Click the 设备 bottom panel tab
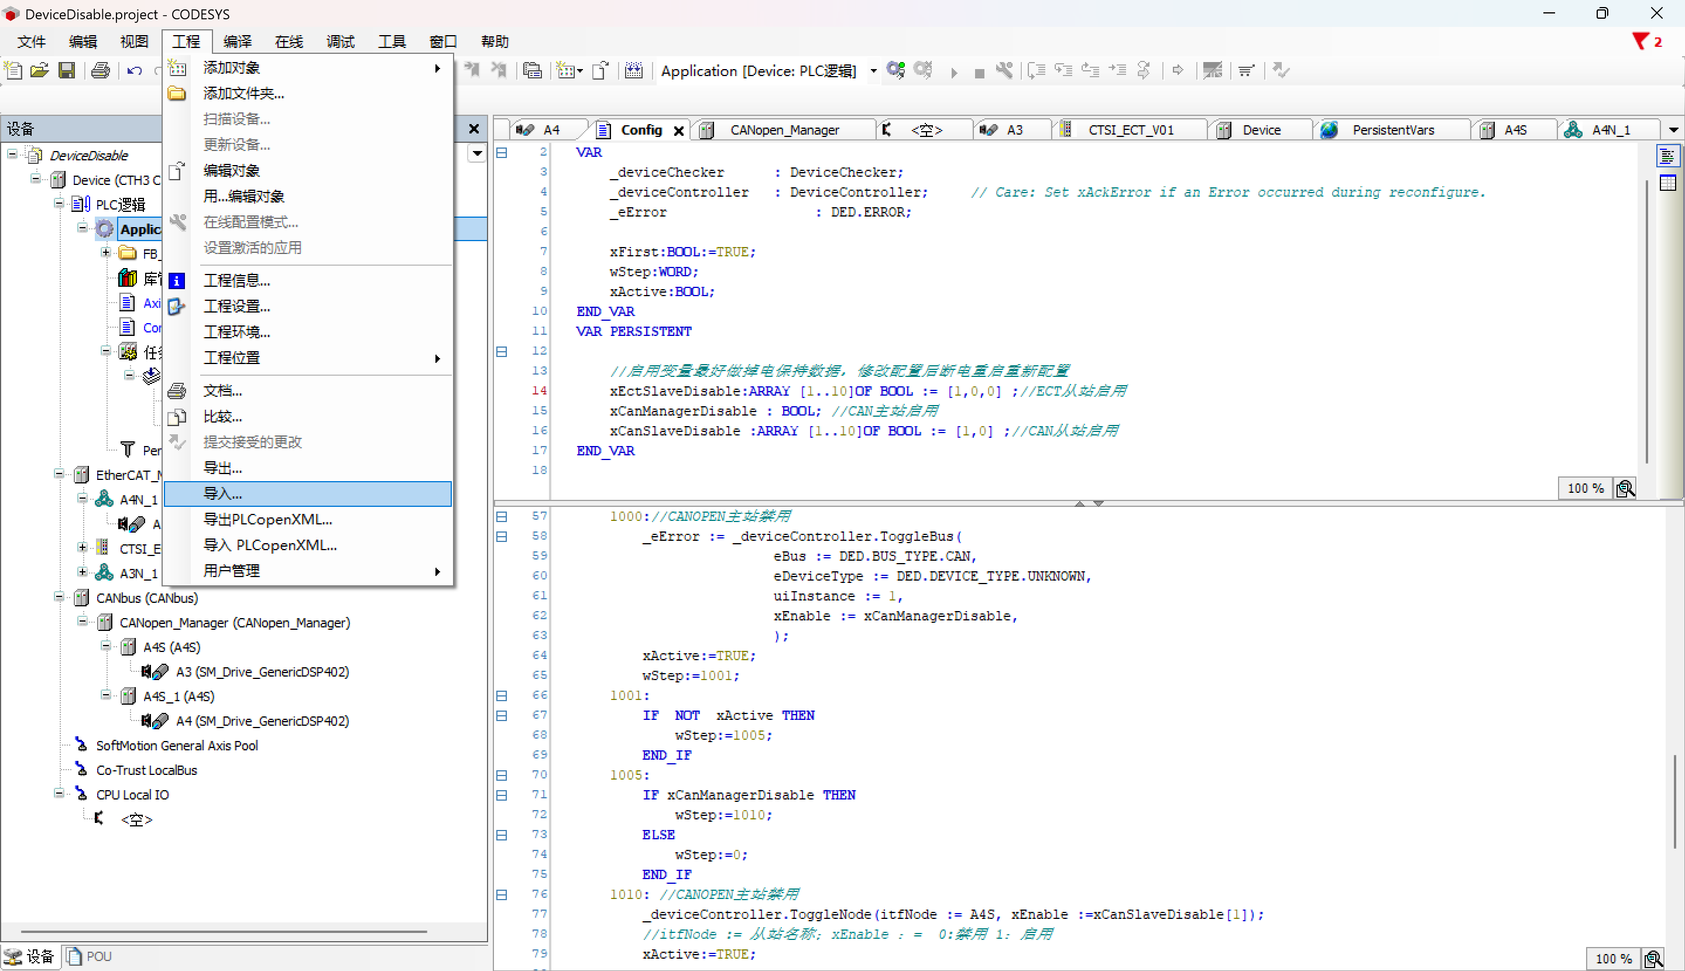The width and height of the screenshot is (1685, 971). pyautogui.click(x=30, y=956)
